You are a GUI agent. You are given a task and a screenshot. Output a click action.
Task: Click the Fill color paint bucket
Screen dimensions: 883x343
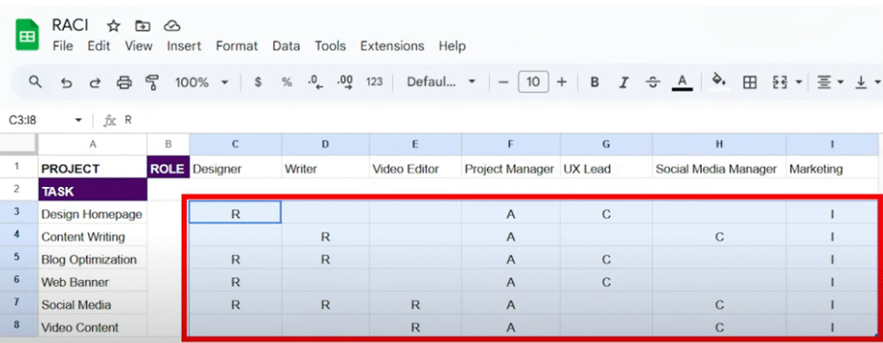pyautogui.click(x=718, y=82)
